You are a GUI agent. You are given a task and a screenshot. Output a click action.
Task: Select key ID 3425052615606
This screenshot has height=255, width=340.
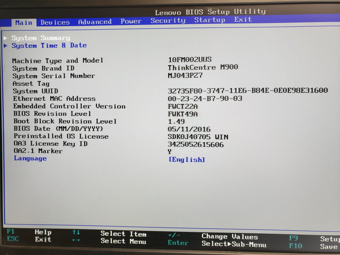click(x=195, y=144)
